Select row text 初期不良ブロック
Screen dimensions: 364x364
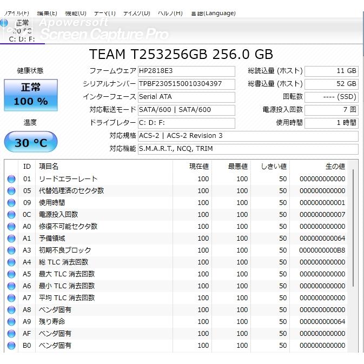65,250
